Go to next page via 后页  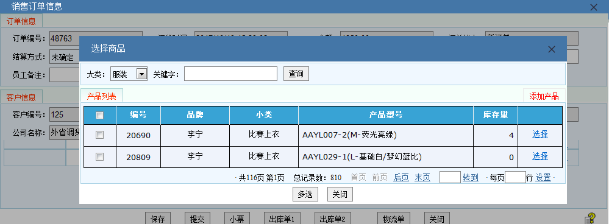(x=401, y=178)
